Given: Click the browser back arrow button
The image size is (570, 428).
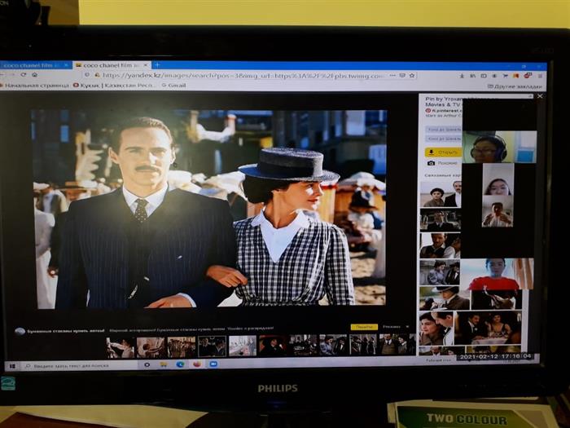Looking at the screenshot, I should click(5, 75).
